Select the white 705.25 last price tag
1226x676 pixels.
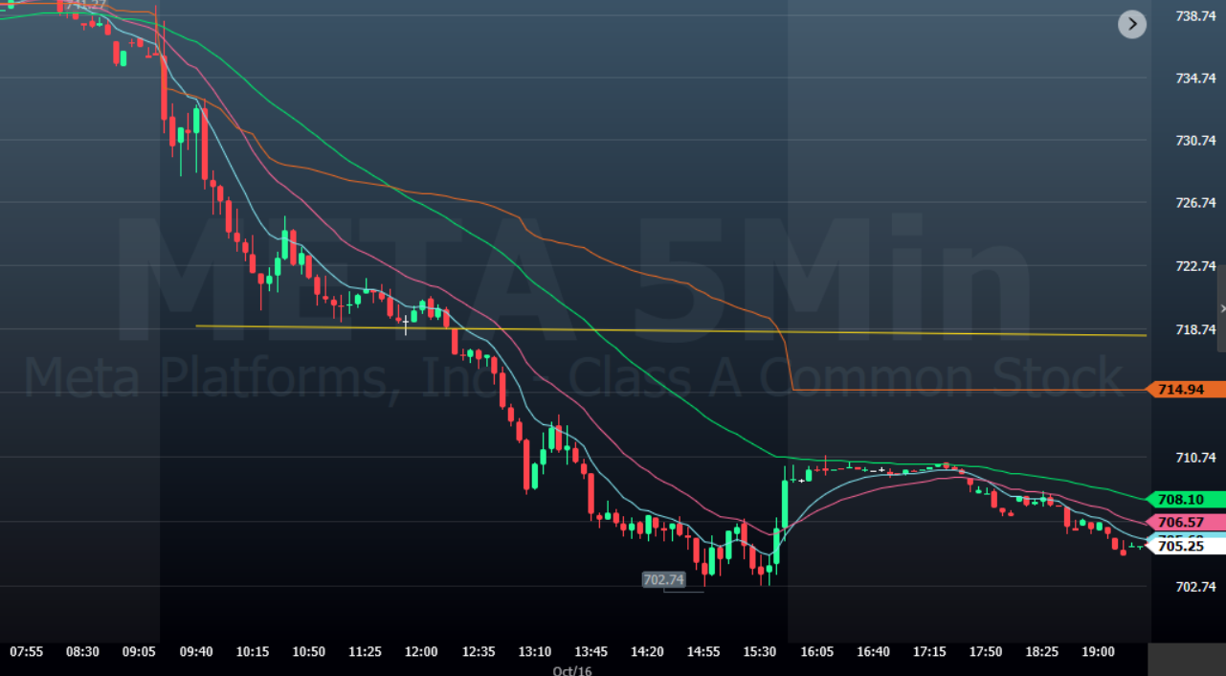pos(1188,546)
